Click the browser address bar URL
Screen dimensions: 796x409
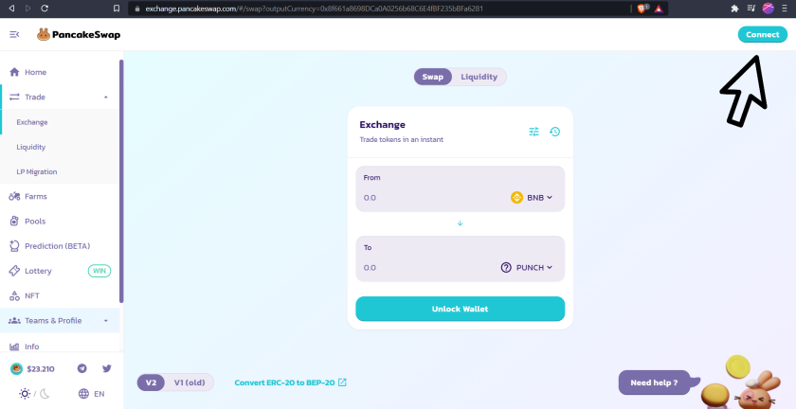coord(314,9)
